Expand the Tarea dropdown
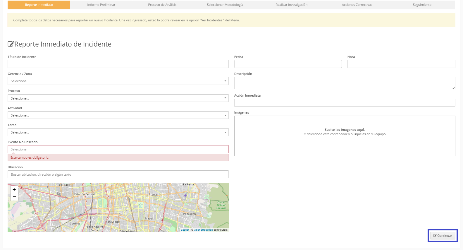This screenshot has height=250, width=463. pos(118,132)
